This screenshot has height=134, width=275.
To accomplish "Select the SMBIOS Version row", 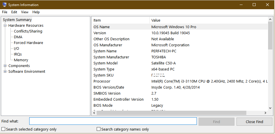I will point(180,93).
